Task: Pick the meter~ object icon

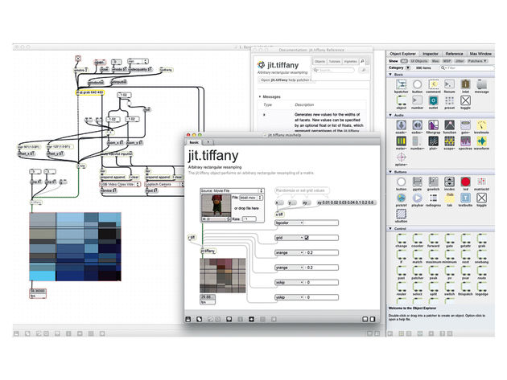Action: click(401, 141)
